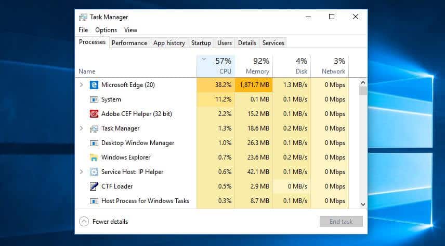Viewport: 445px width, 246px height.
Task: Select the Desktop Window Manager icon
Action: tap(94, 143)
